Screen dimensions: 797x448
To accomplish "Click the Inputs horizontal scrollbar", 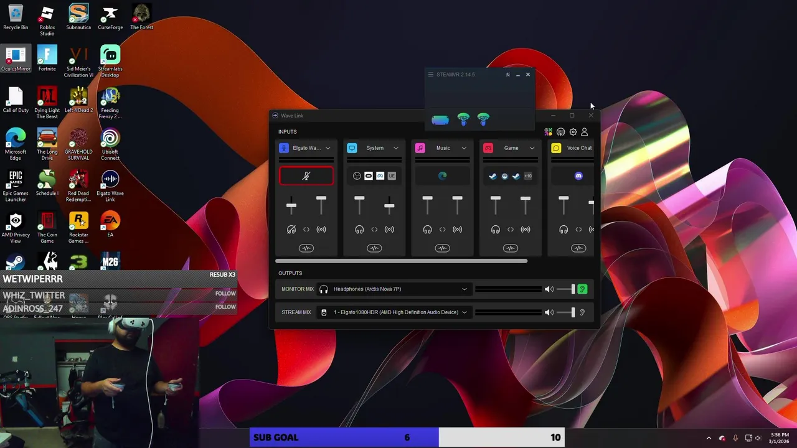I will (x=401, y=261).
